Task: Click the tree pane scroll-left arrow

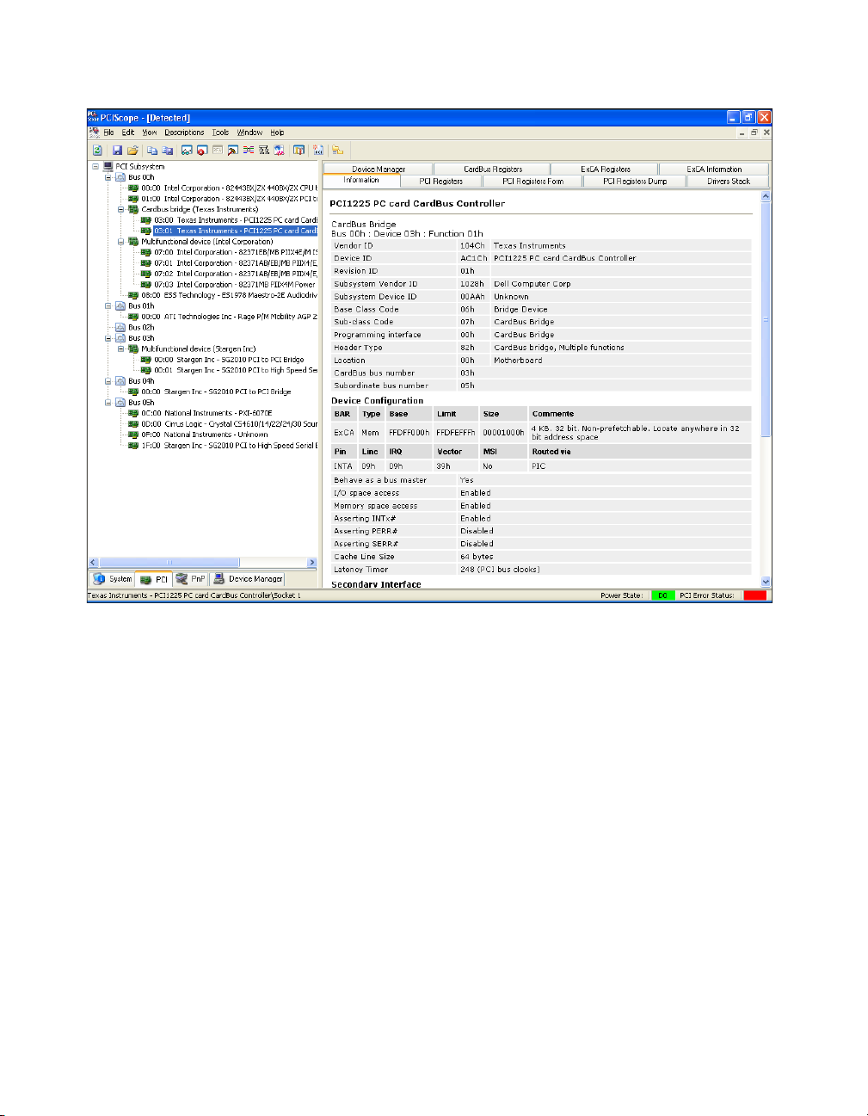Action: [94, 563]
